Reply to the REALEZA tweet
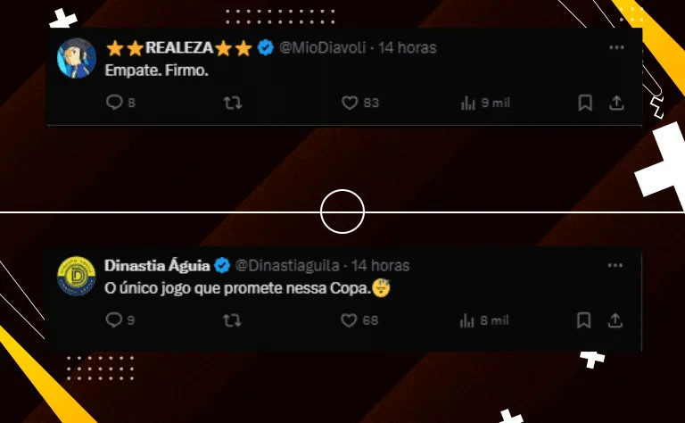Viewport: 685px width, 423px height. (x=113, y=103)
